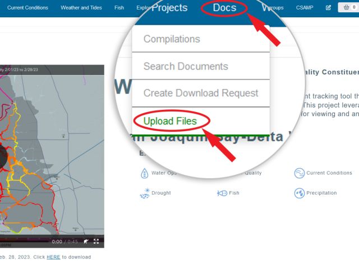Open the Fish topic link below
The height and width of the screenshot is (269, 359).
point(234,193)
